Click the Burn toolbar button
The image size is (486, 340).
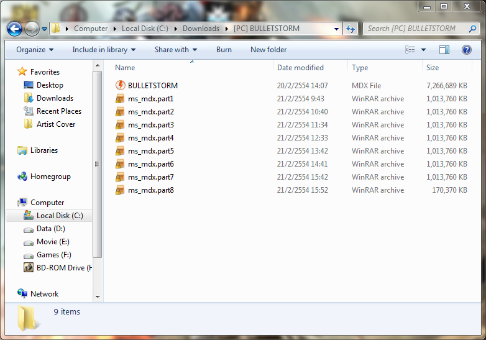tap(224, 50)
